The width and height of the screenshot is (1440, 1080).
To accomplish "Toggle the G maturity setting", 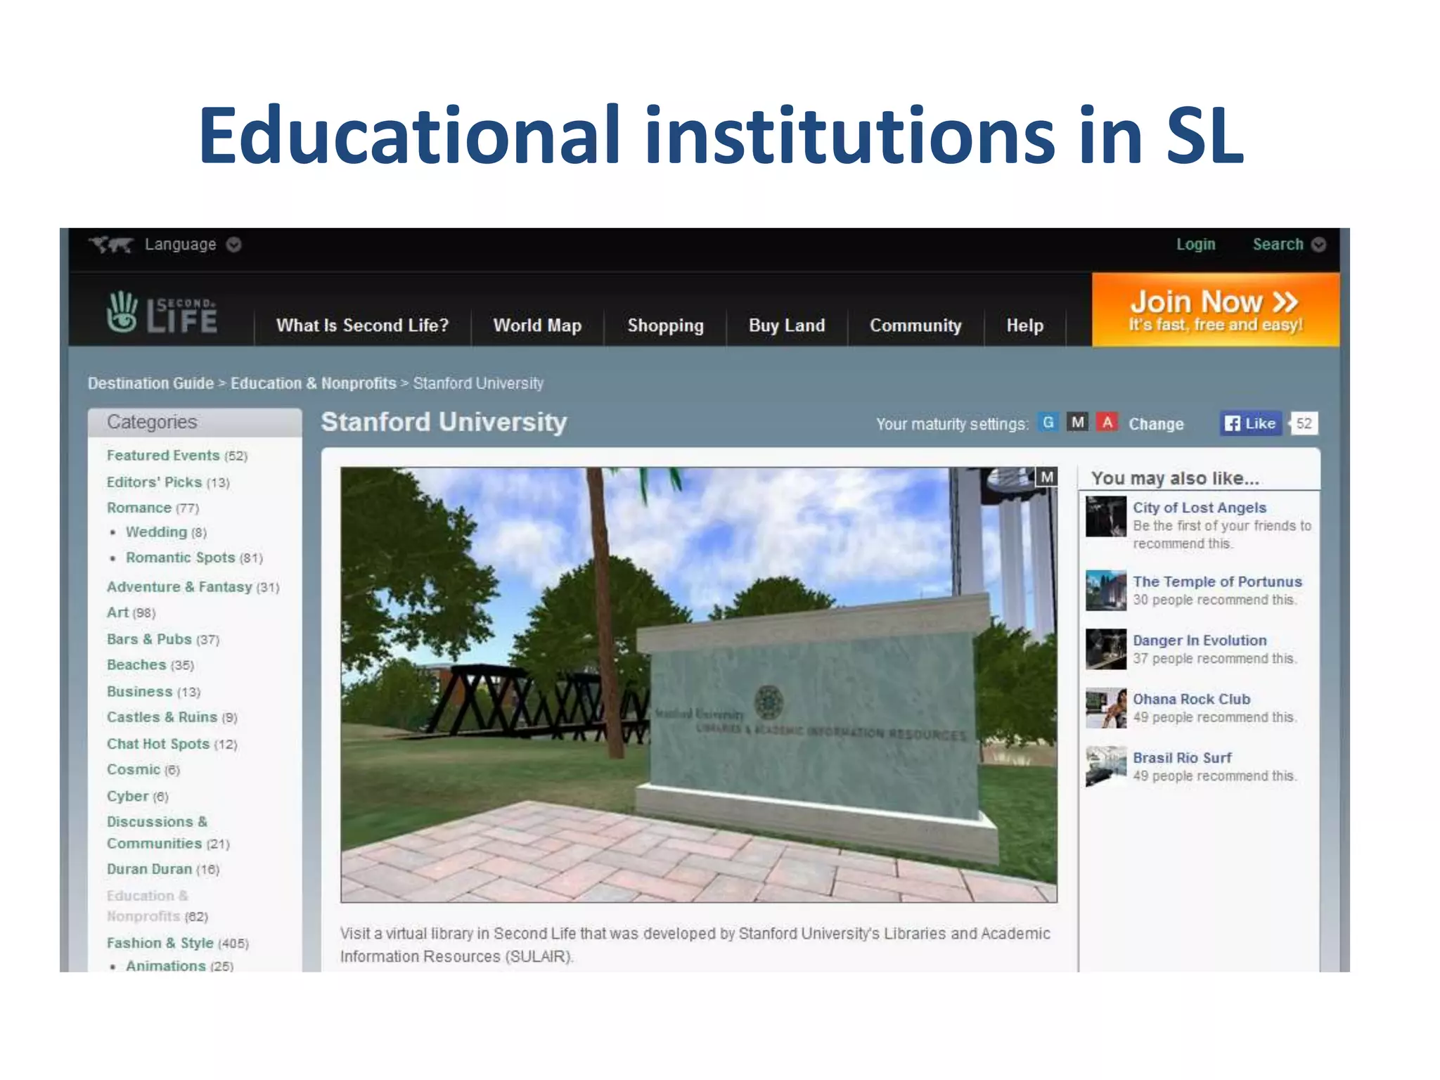I will 1048,422.
